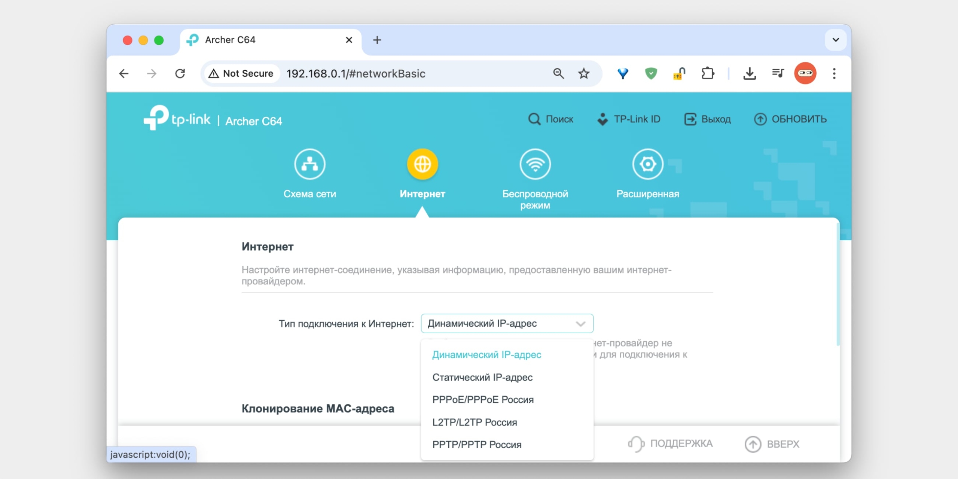Open the Chrome extensions puzzle icon
Screen dimensions: 958x479
708,73
